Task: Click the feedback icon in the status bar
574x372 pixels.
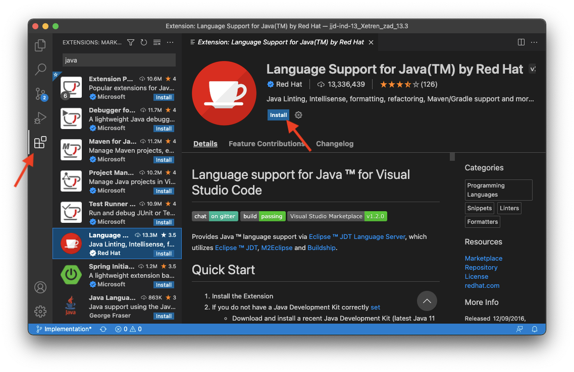Action: click(519, 329)
